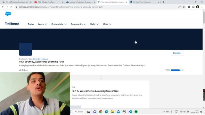This screenshot has width=205, height=115.
Task: Open the ENG IN language switcher
Action: point(176,112)
